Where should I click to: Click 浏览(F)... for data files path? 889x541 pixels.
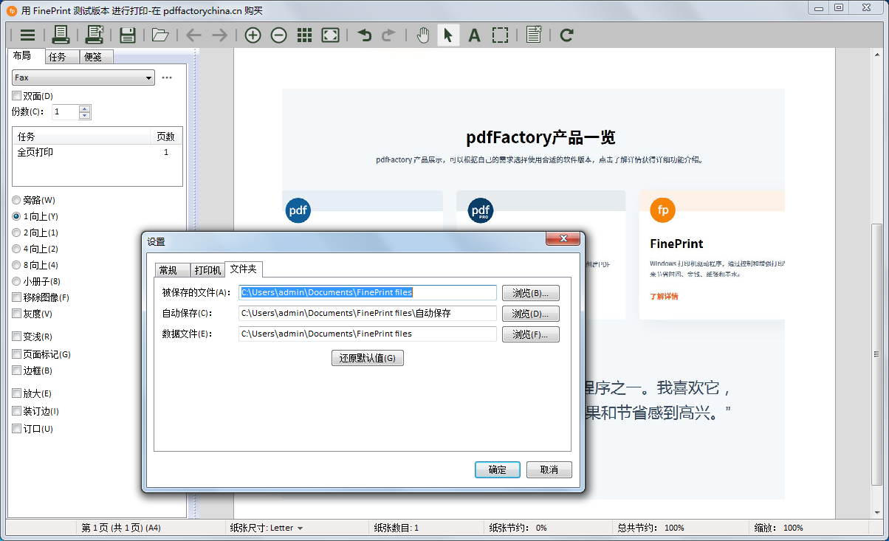point(531,334)
